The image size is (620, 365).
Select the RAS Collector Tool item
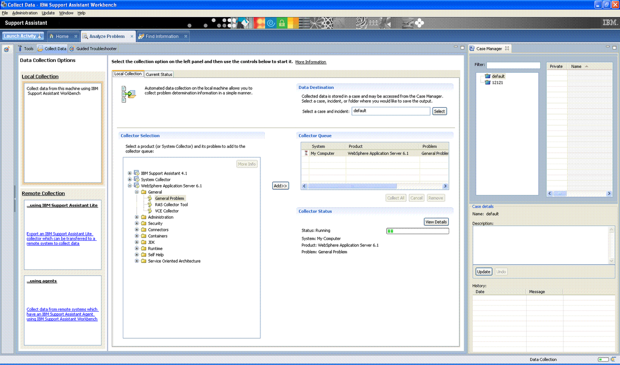click(x=171, y=205)
